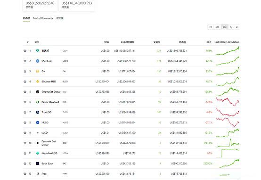
Task: Click the HUSD exchange count 15
Action: click(160, 123)
